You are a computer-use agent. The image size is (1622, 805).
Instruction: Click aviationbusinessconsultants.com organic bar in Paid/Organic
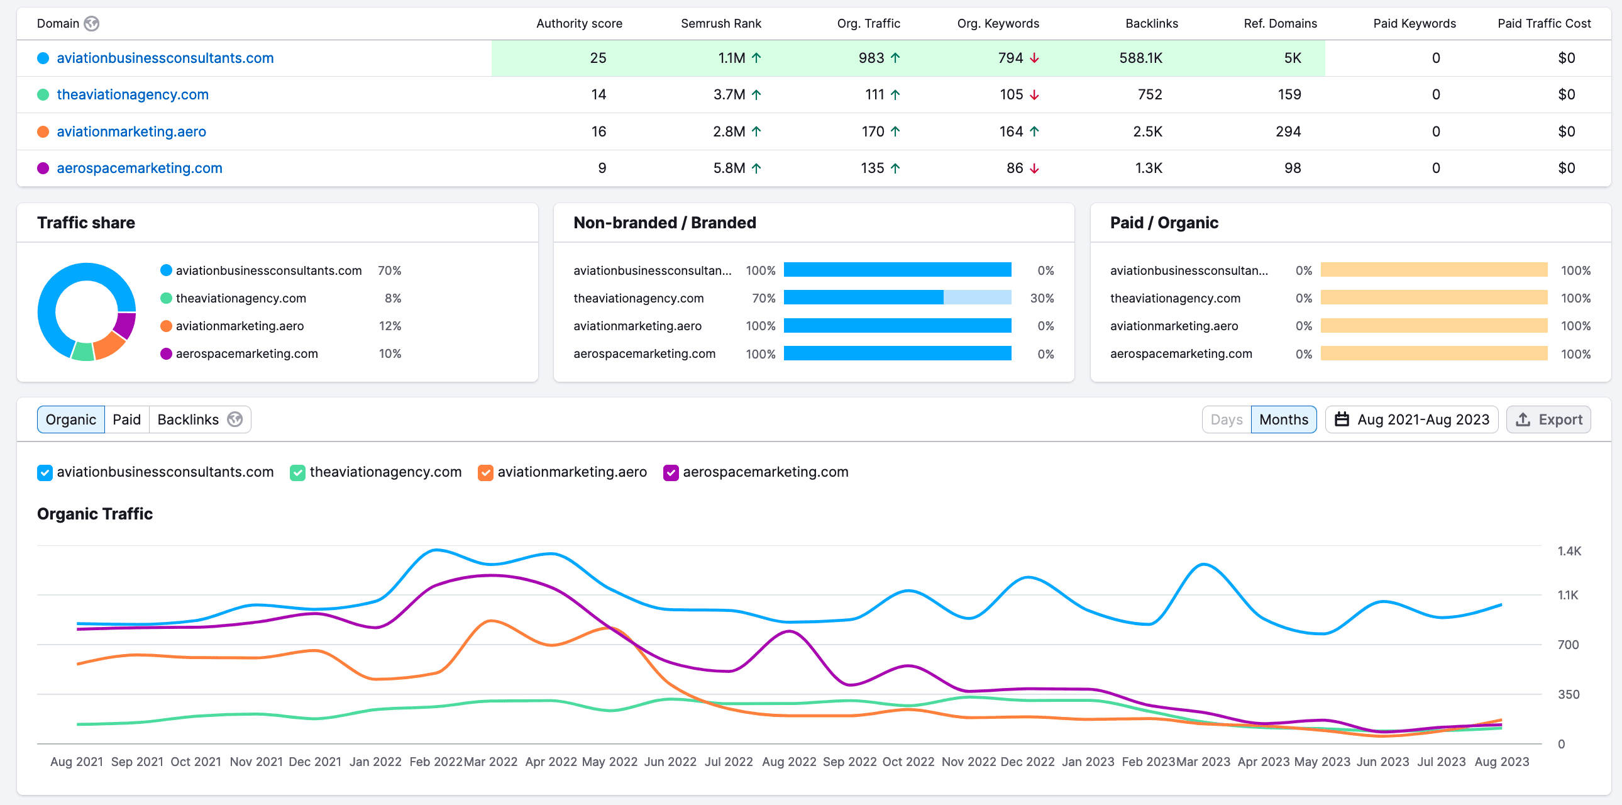pyautogui.click(x=1434, y=270)
